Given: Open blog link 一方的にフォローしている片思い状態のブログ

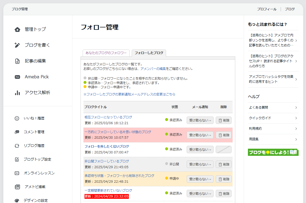Looking at the screenshot, I should tap(118, 132).
